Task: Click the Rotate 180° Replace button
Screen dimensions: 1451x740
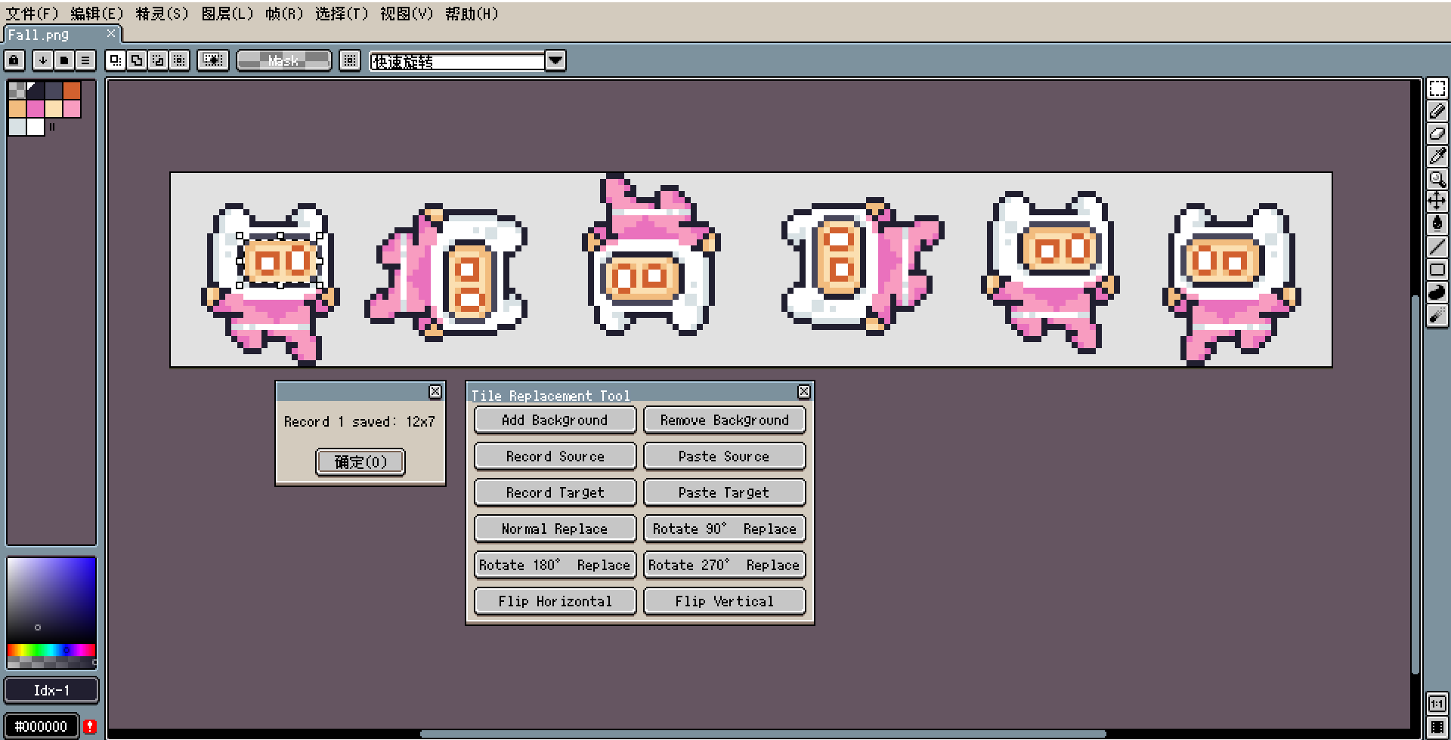Action: point(555,565)
